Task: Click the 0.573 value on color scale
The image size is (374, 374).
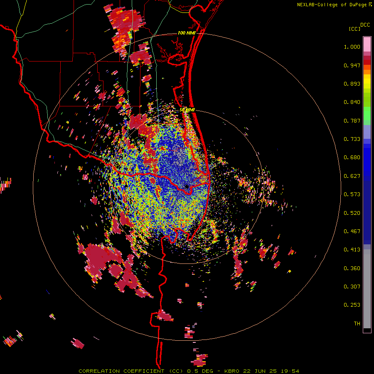Action: (x=352, y=194)
